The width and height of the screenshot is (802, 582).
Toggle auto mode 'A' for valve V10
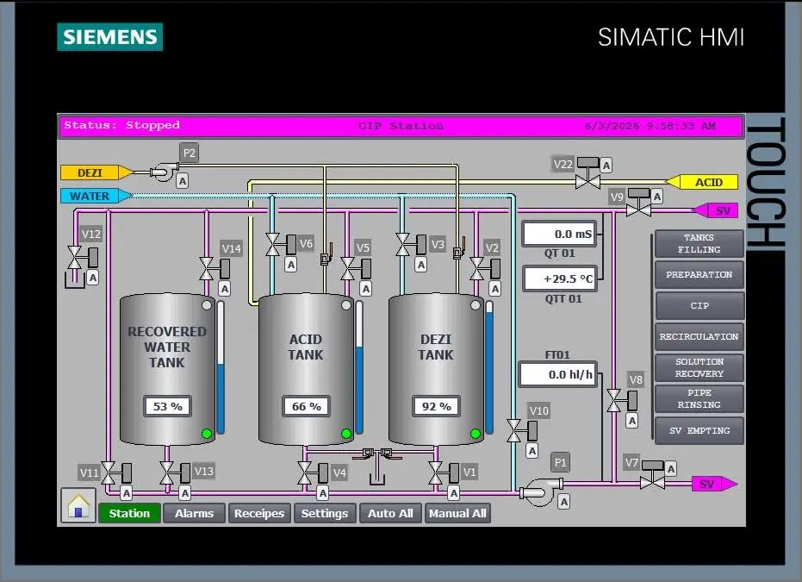[x=532, y=451]
